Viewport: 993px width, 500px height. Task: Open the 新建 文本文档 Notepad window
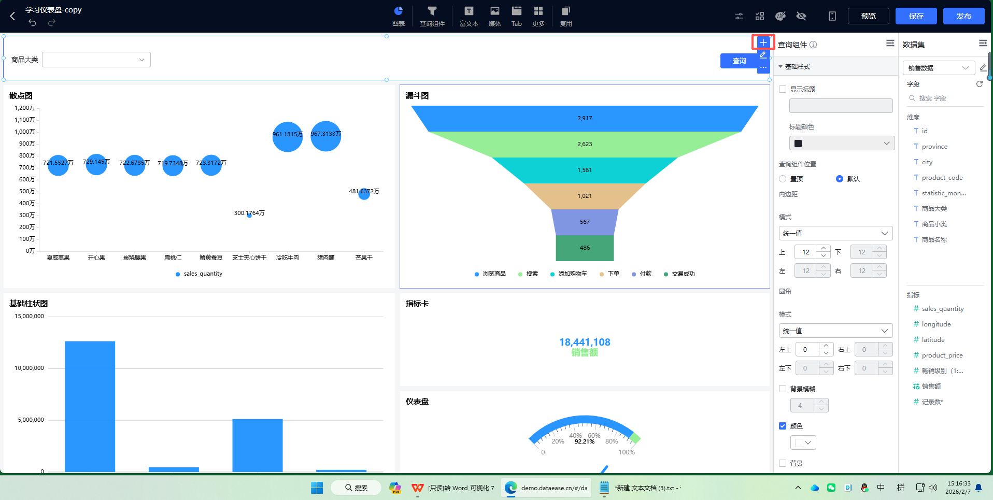tap(641, 488)
